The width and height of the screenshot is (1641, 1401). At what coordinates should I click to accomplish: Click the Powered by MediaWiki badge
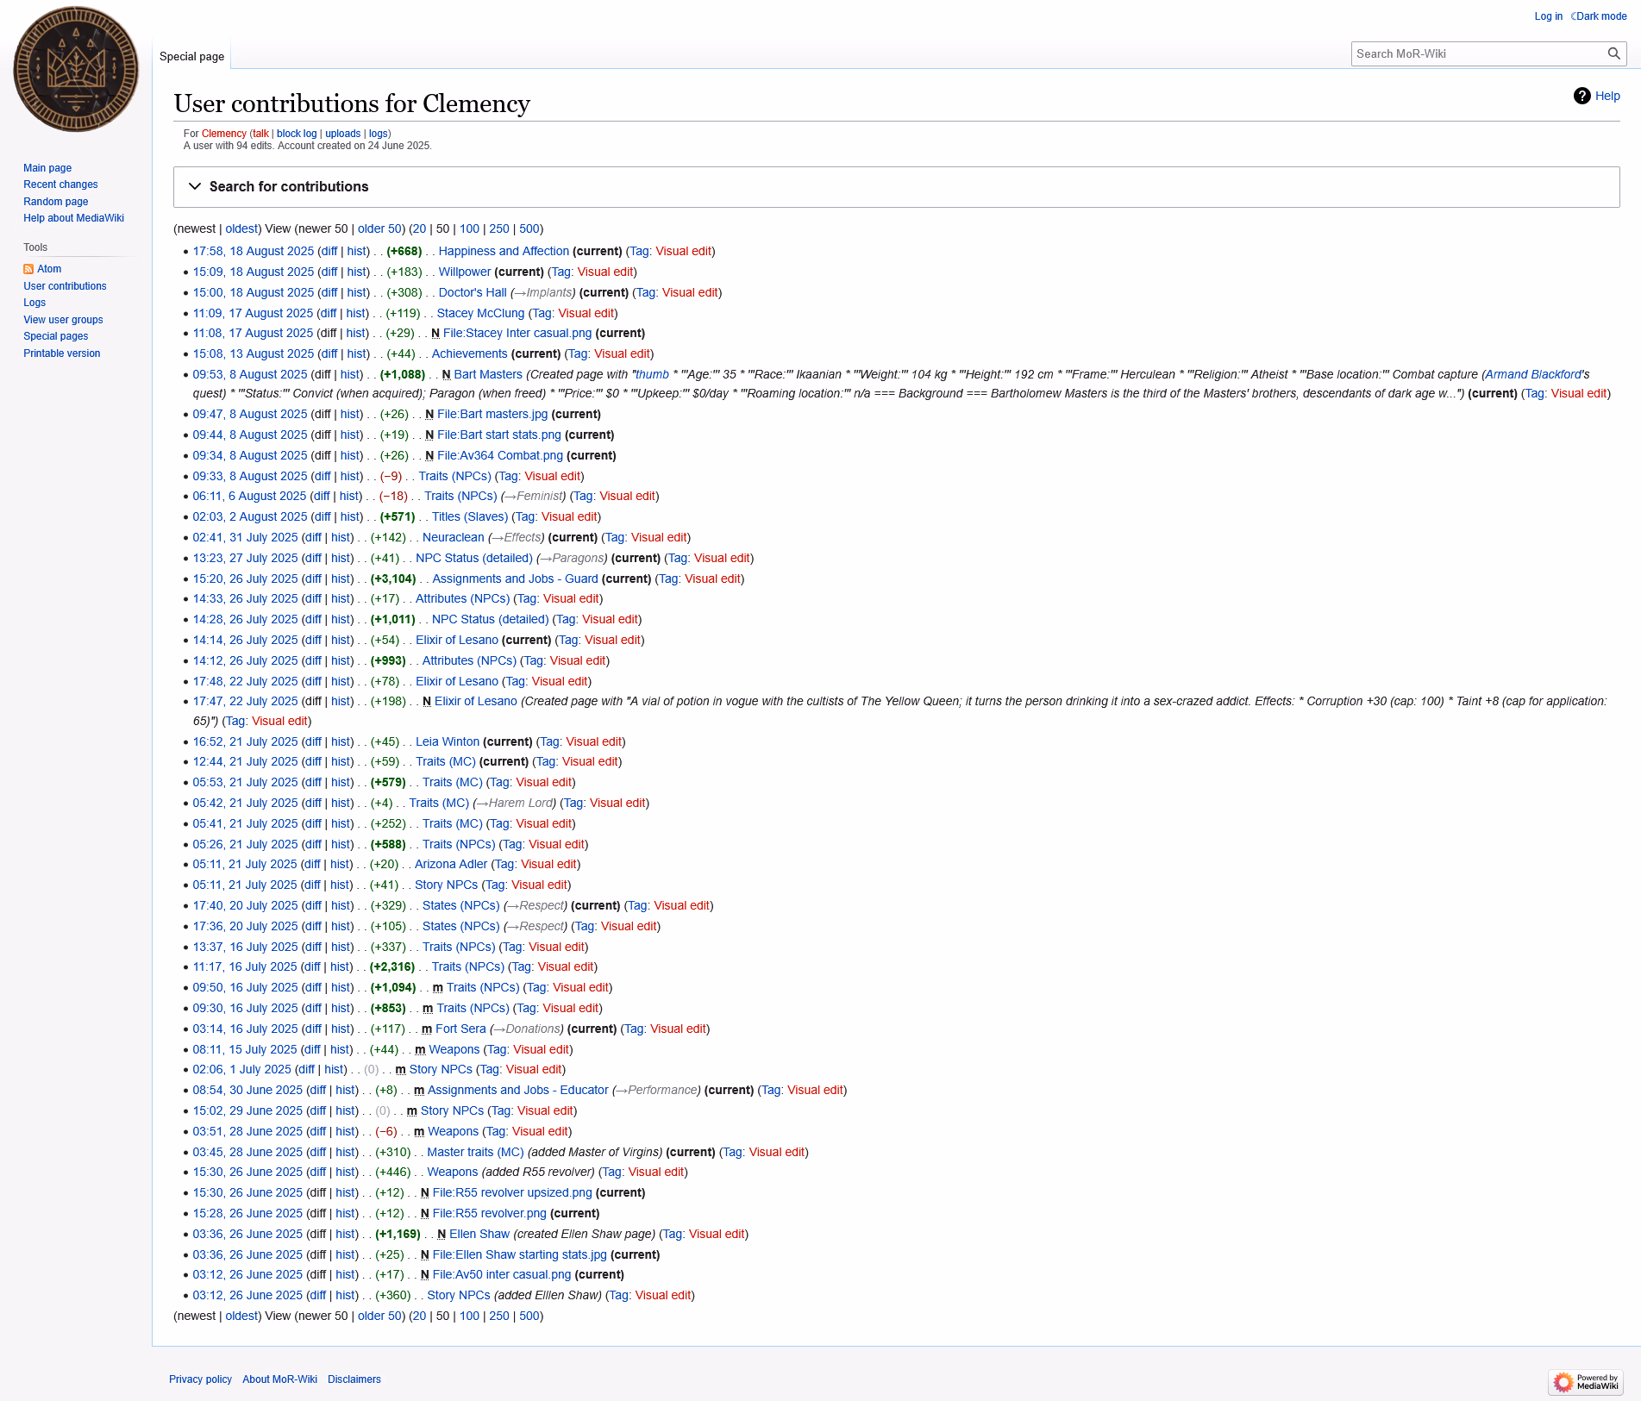[x=1585, y=1381]
